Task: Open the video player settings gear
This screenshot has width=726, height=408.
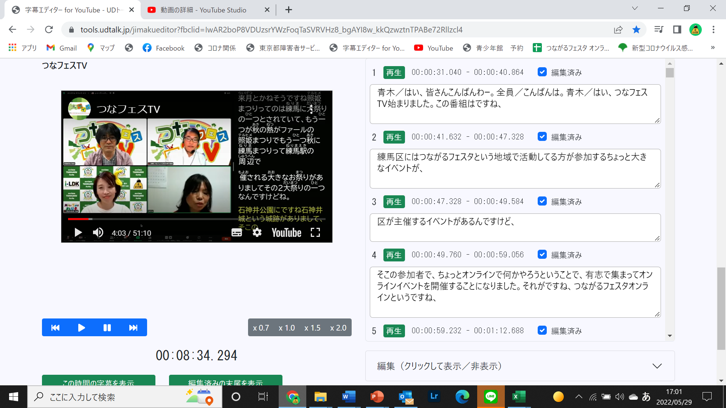Action: (x=257, y=233)
